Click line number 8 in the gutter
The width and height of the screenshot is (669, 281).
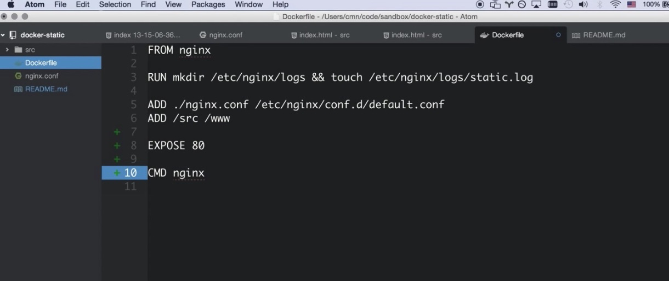[134, 146]
